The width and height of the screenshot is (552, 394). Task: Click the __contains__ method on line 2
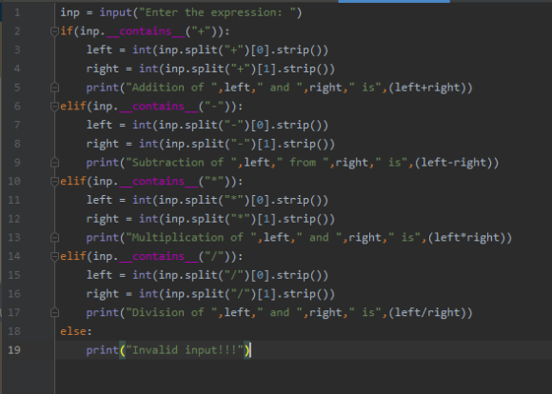(x=146, y=31)
